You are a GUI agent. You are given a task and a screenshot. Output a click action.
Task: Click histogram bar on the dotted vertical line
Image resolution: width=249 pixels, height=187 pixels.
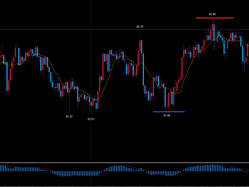91,173
